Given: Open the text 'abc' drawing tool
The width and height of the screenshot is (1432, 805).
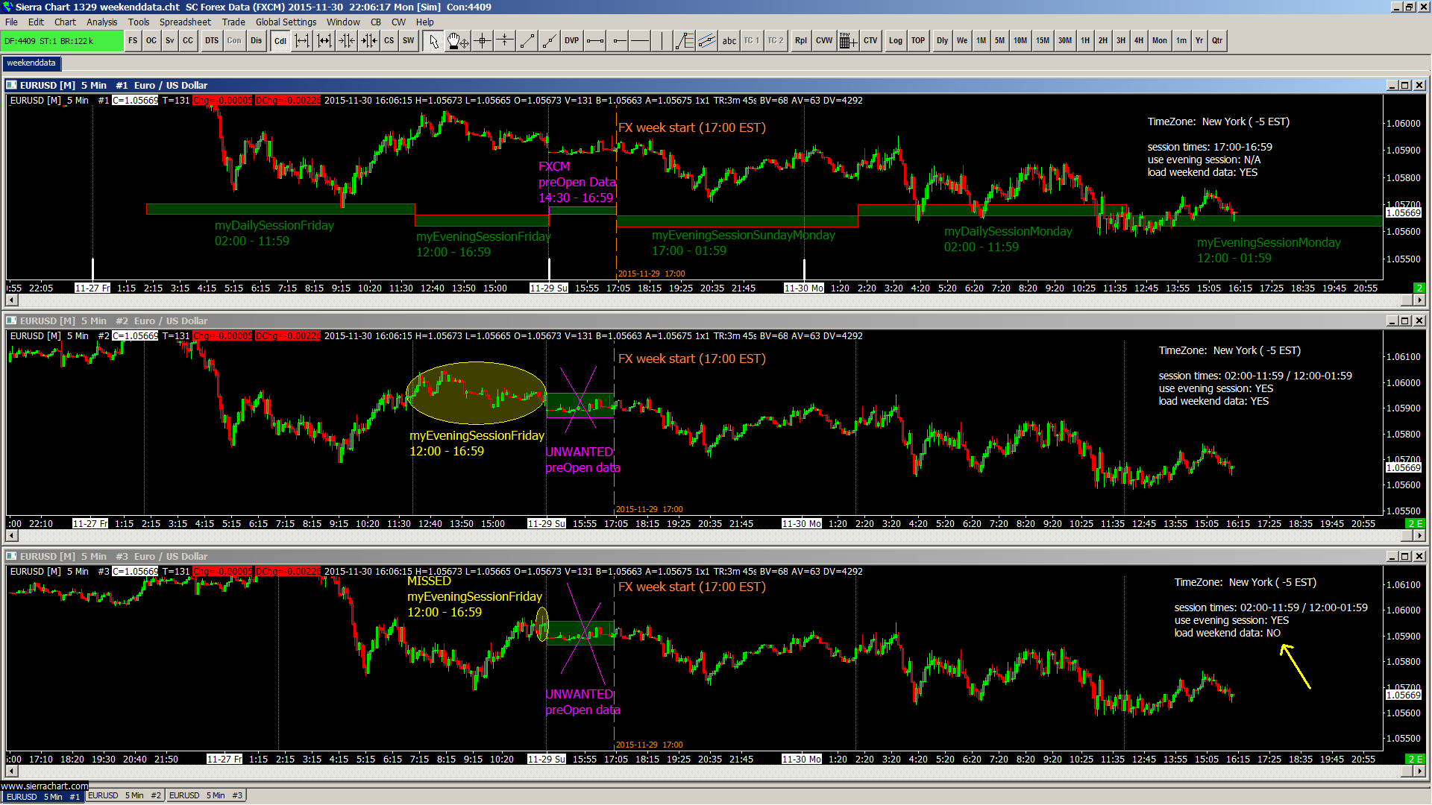Looking at the screenshot, I should tap(729, 41).
